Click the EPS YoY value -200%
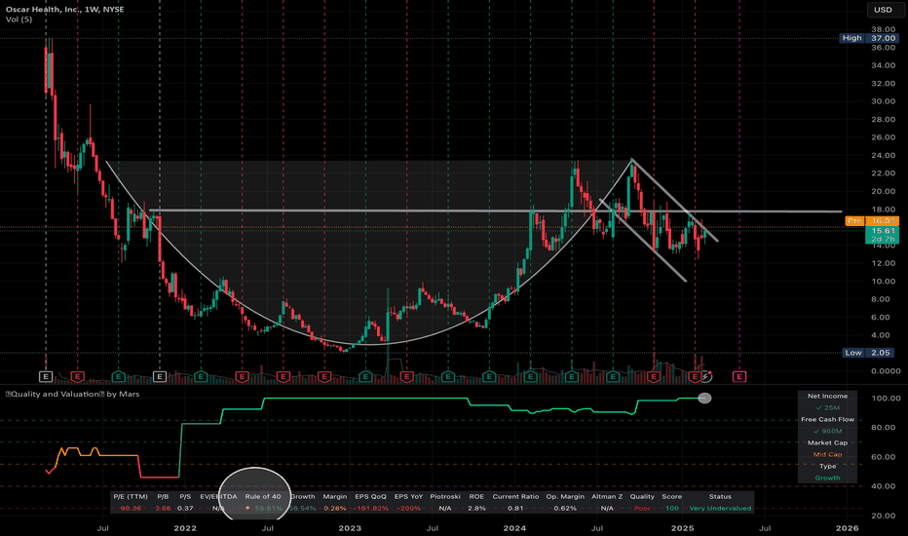908x536 pixels. tap(408, 508)
